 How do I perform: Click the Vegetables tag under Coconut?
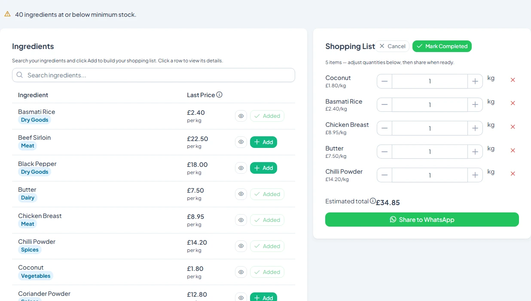point(36,276)
